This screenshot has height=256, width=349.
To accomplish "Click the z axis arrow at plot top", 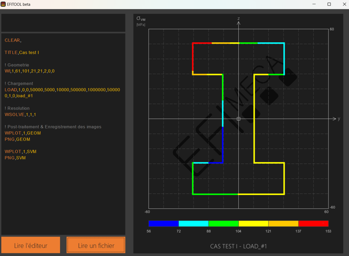I will pyautogui.click(x=238, y=23).
